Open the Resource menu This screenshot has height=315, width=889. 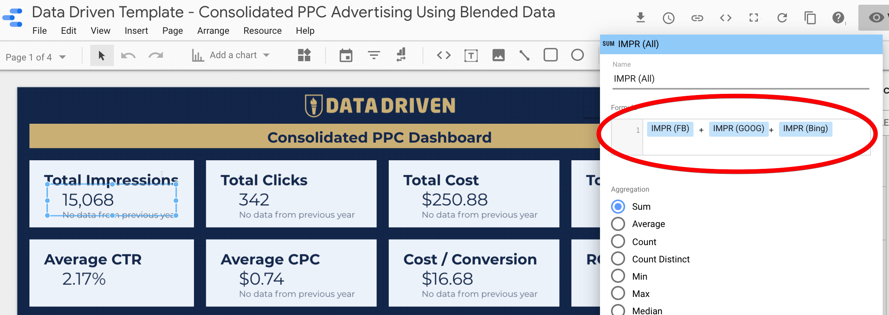[263, 31]
